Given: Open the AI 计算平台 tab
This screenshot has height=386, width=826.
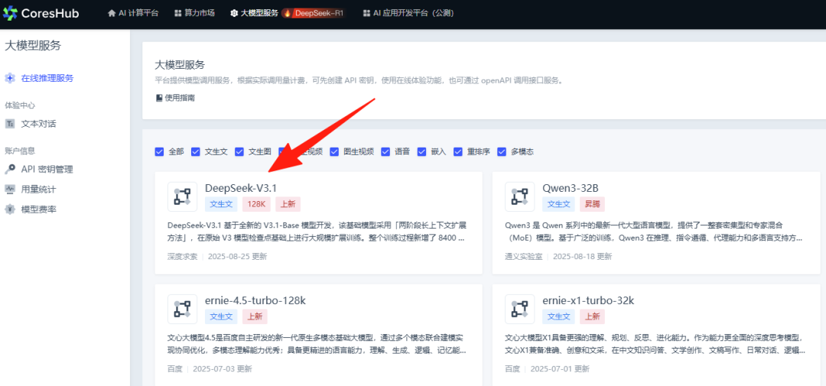Looking at the screenshot, I should point(133,13).
